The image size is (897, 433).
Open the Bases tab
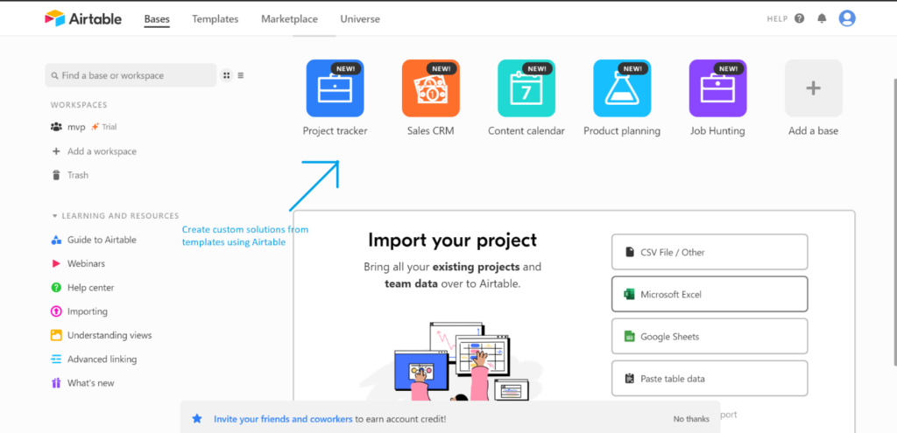[x=157, y=19]
